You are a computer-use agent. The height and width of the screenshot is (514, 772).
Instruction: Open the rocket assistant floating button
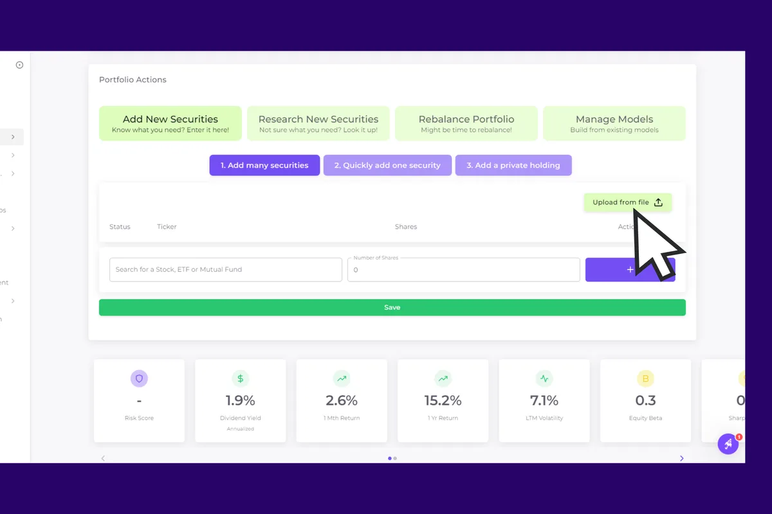coord(728,443)
